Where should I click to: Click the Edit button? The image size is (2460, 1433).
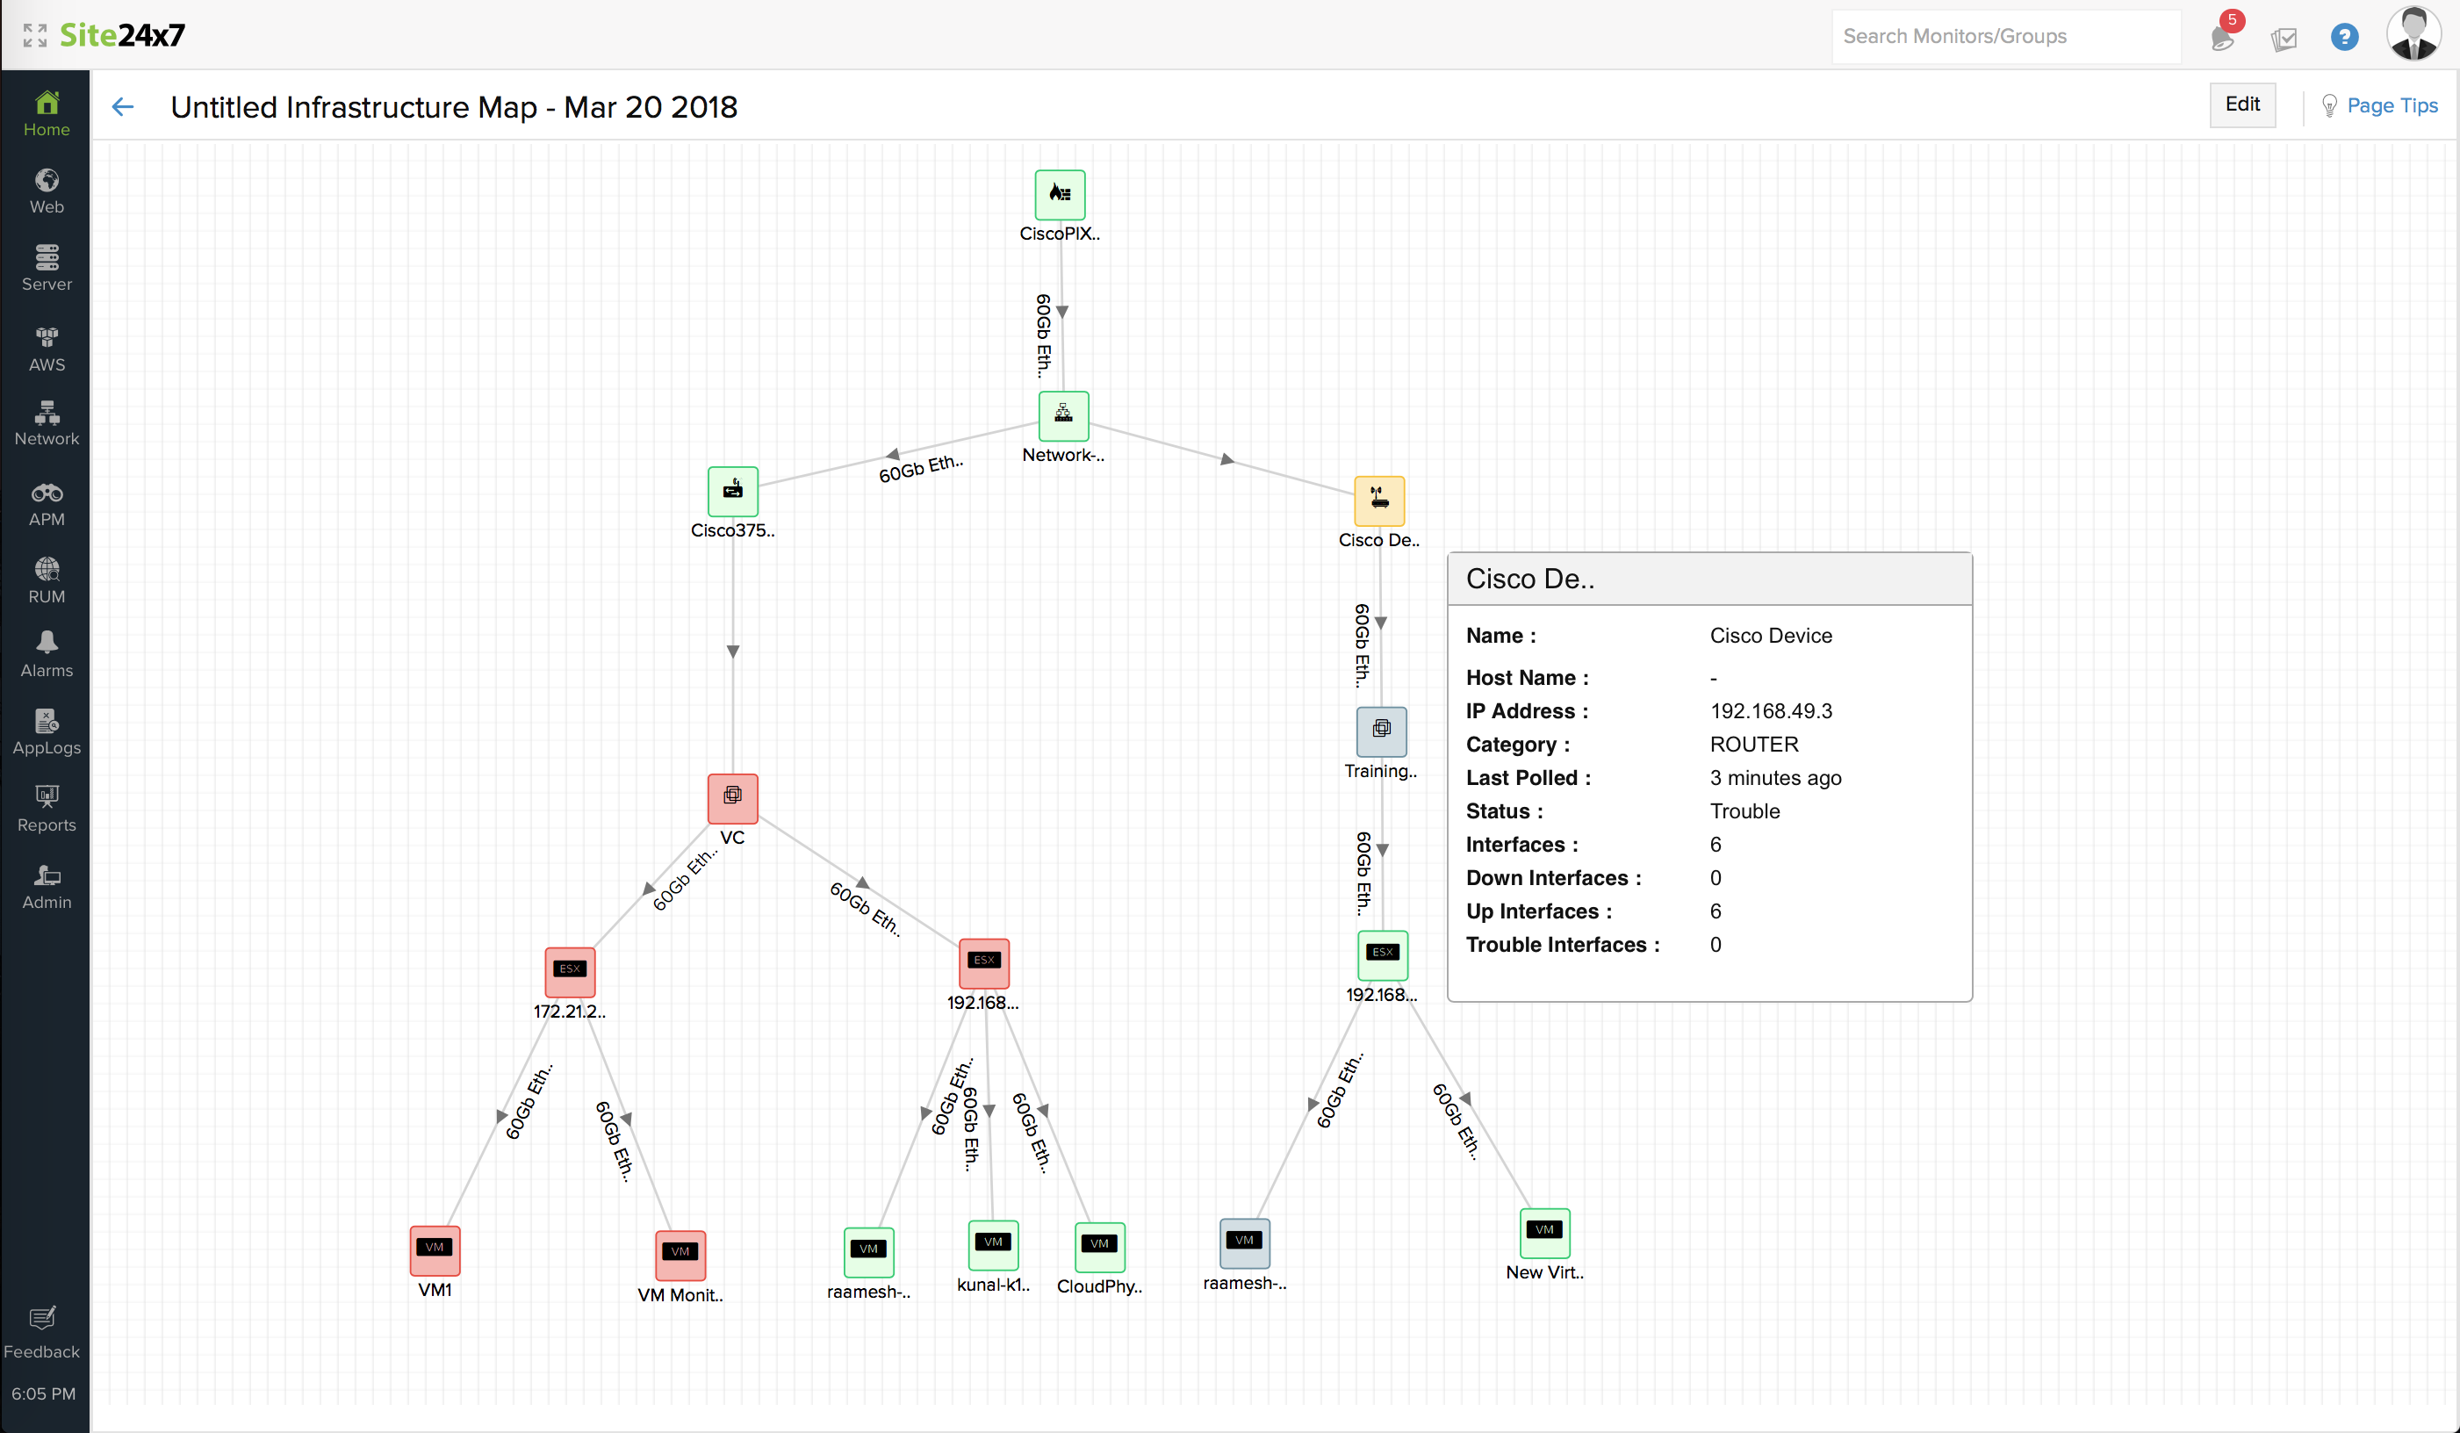click(x=2242, y=104)
